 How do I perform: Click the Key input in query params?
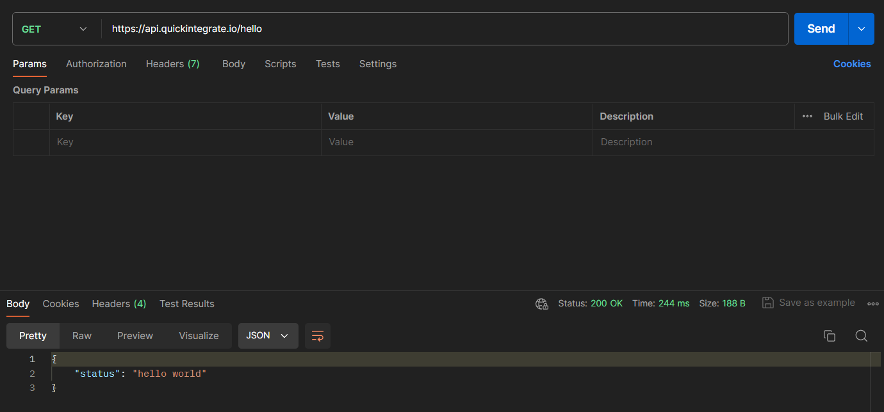185,142
